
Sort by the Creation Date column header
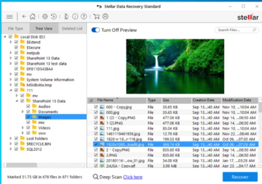coord(207,100)
